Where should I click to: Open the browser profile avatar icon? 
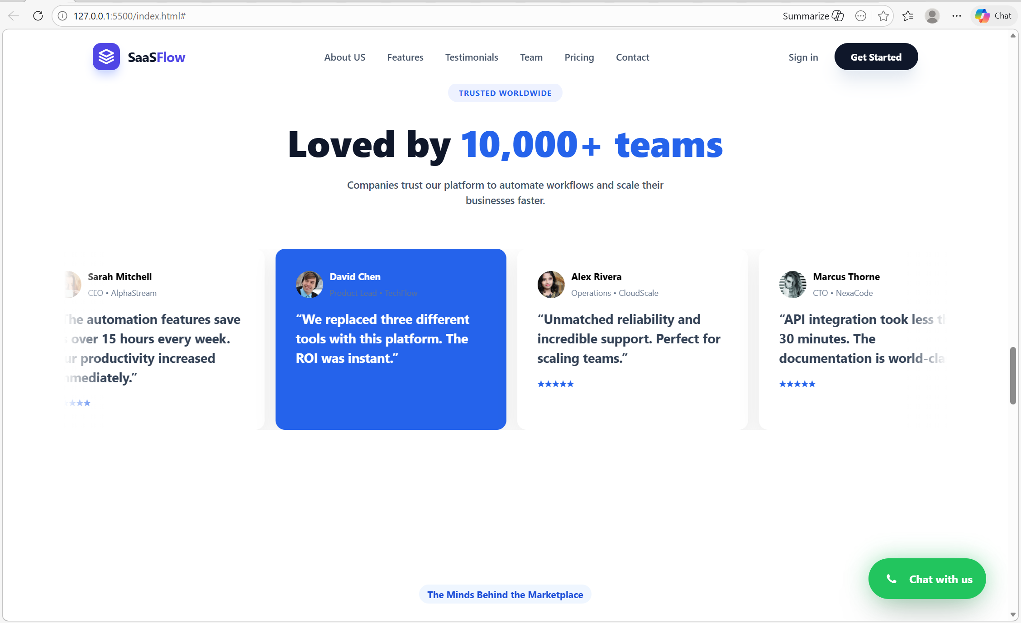[x=932, y=16]
